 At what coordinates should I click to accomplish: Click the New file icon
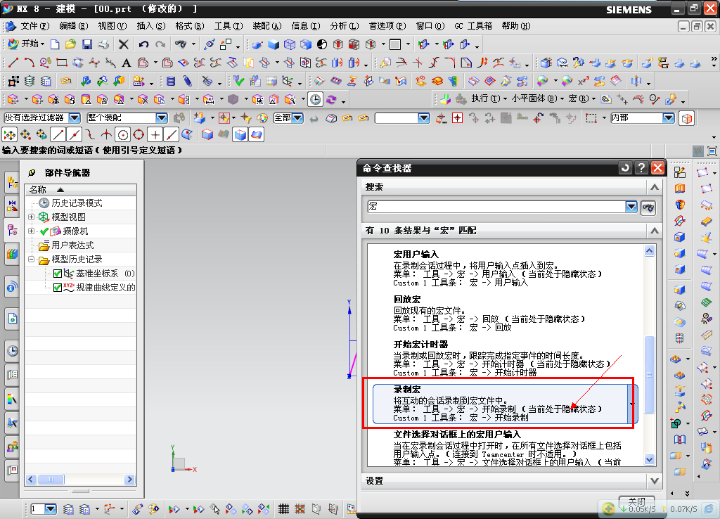[x=55, y=44]
